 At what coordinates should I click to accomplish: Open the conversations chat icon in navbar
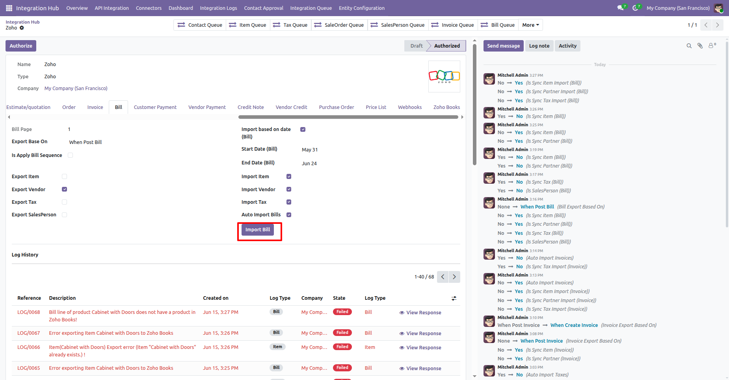pyautogui.click(x=621, y=8)
